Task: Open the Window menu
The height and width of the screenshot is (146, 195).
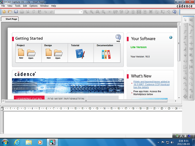Action: click(x=44, y=6)
